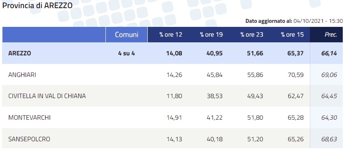Click Arezzo's 66,14 previous turnout figure
This screenshot has height=149, width=344.
pos(329,53)
